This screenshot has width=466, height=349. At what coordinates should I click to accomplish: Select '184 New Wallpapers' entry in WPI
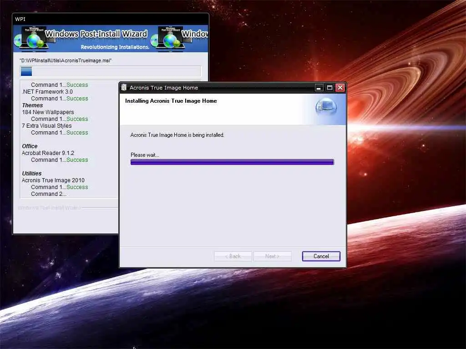(48, 112)
